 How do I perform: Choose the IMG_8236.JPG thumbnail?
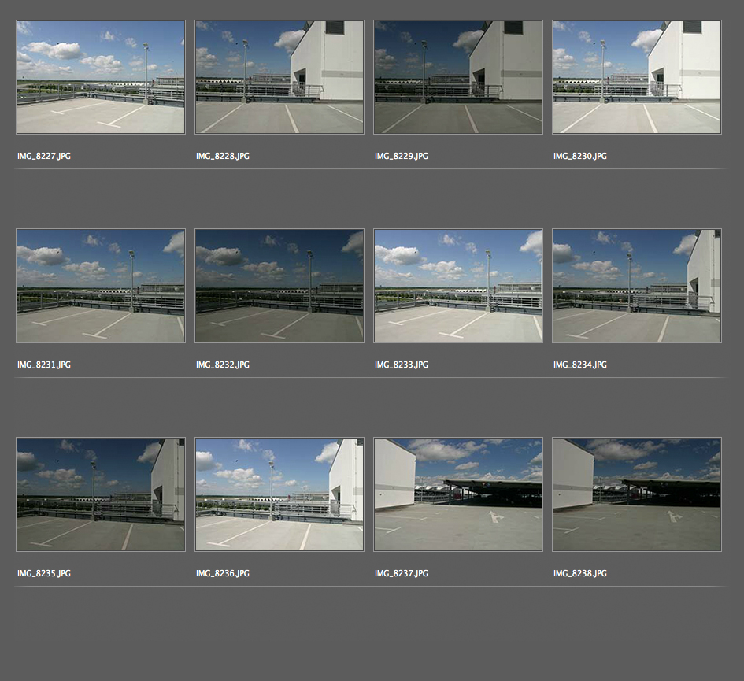[279, 494]
